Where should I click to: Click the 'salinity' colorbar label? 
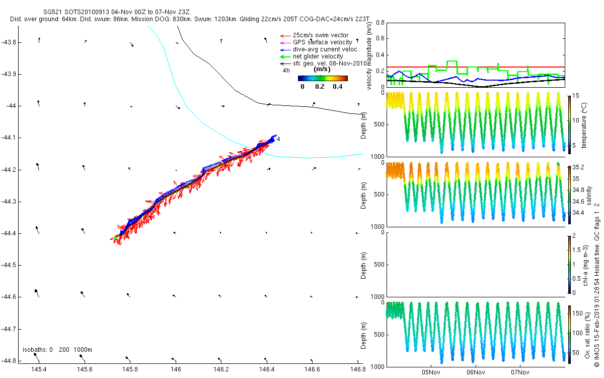pyautogui.click(x=590, y=195)
